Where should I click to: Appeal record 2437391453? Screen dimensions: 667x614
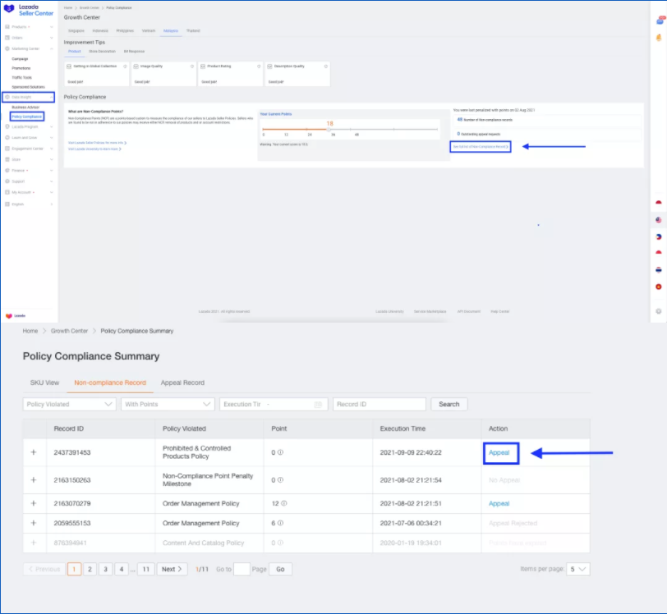tap(499, 452)
